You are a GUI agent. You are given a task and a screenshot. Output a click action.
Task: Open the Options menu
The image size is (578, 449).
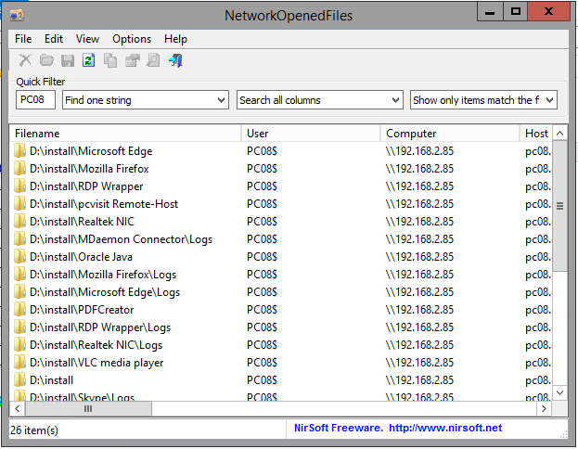coord(132,39)
